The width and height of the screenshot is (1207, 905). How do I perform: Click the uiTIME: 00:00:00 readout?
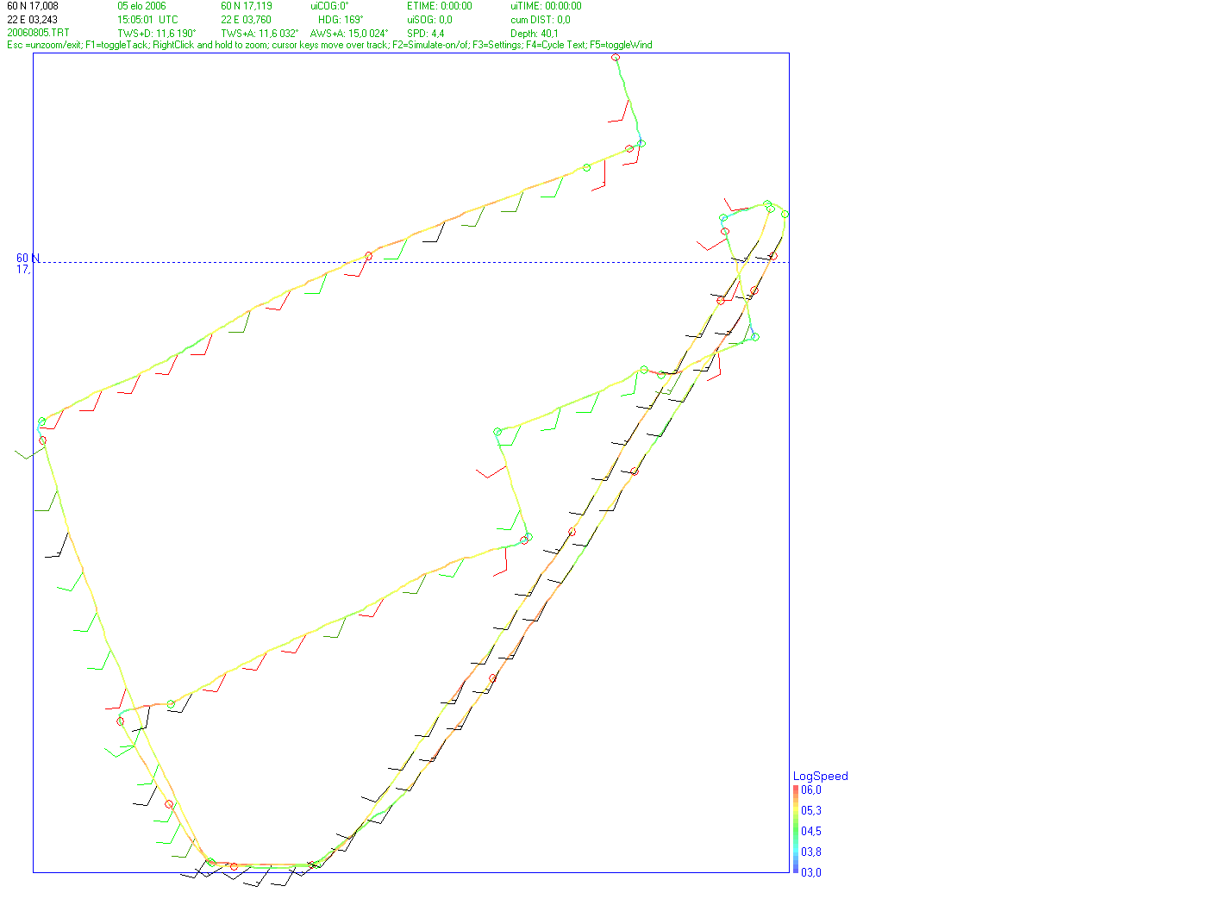(546, 6)
